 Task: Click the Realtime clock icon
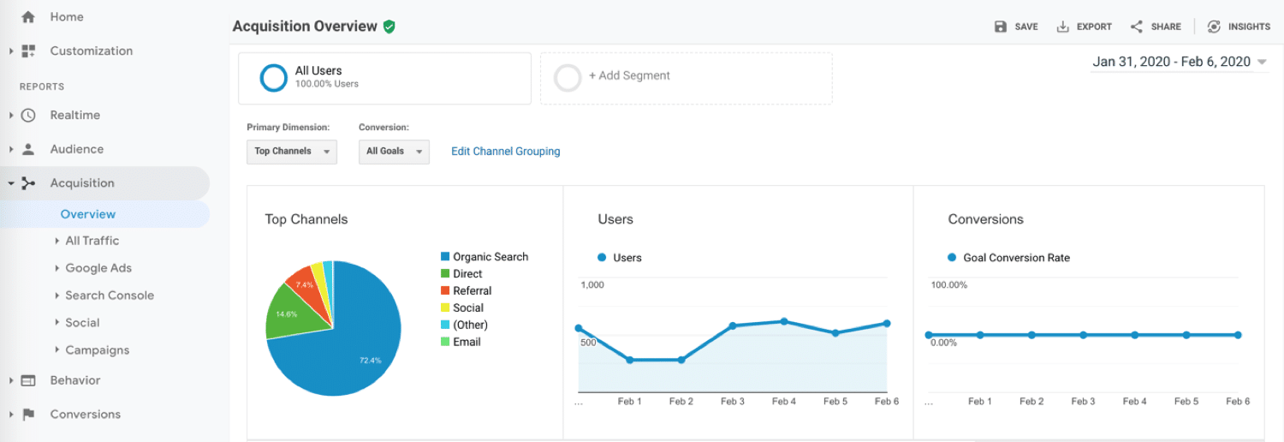[28, 116]
